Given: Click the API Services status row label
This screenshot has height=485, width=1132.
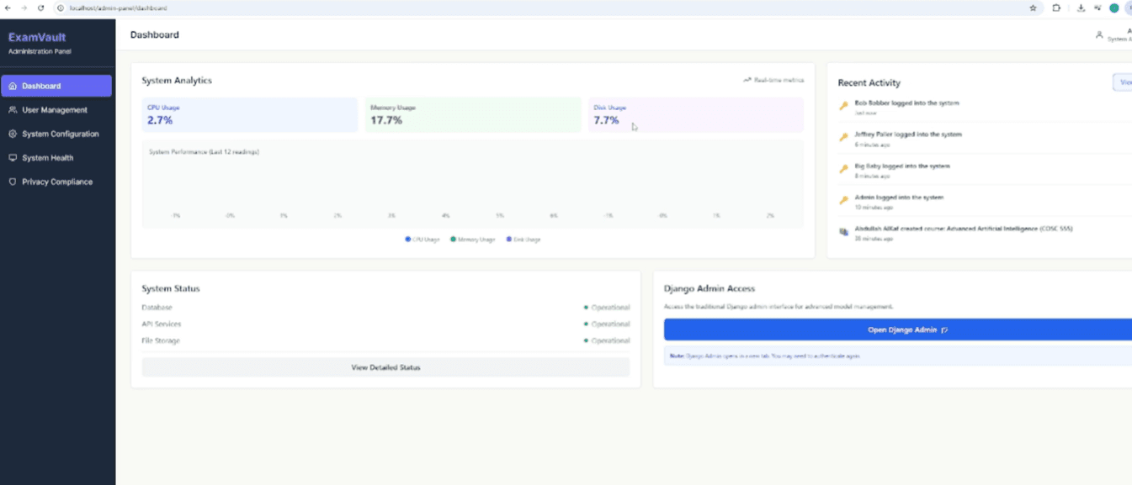Looking at the screenshot, I should pyautogui.click(x=162, y=324).
